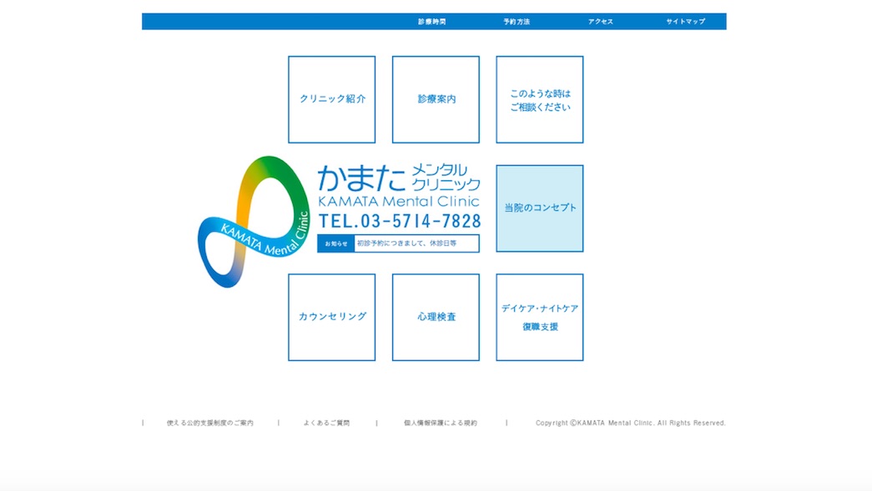Open 診療時間 in the top navigation
This screenshot has height=491, width=872.
pos(432,22)
